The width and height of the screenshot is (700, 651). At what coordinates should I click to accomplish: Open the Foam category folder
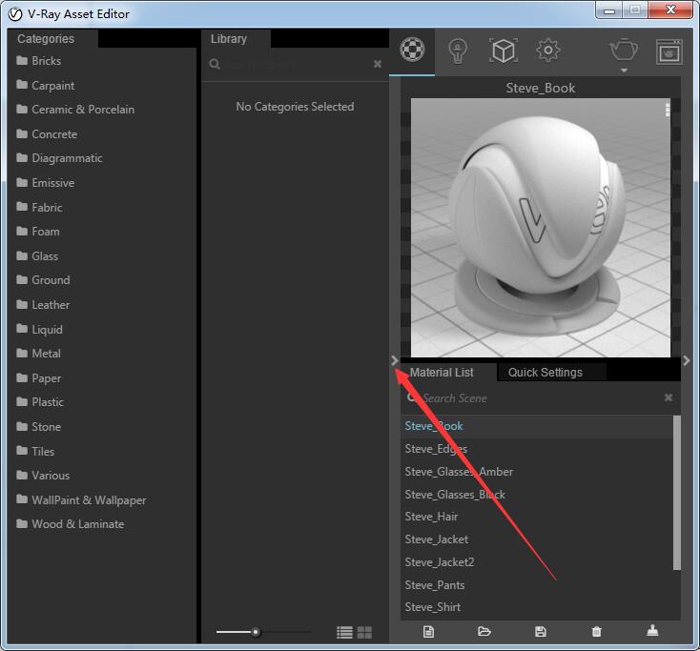point(38,232)
